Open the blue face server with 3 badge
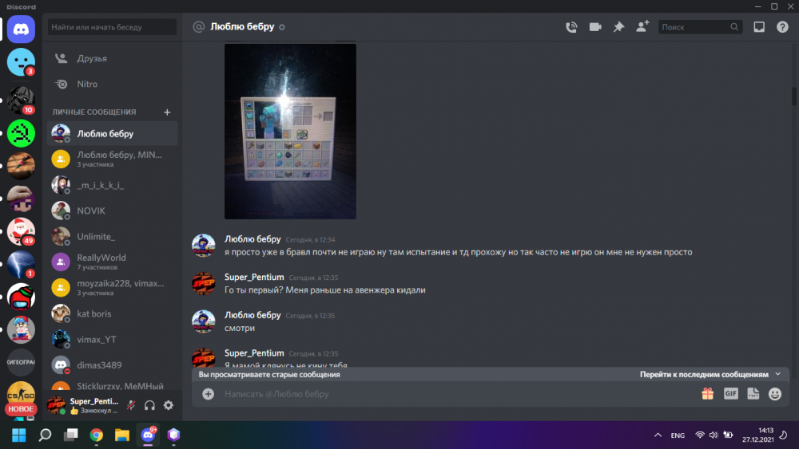 [x=21, y=61]
